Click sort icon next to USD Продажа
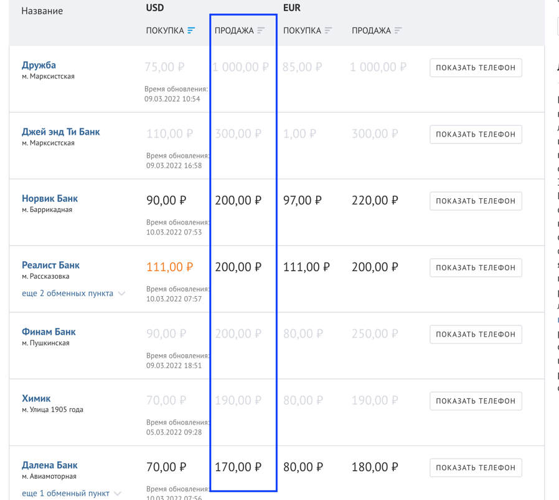 point(261,31)
